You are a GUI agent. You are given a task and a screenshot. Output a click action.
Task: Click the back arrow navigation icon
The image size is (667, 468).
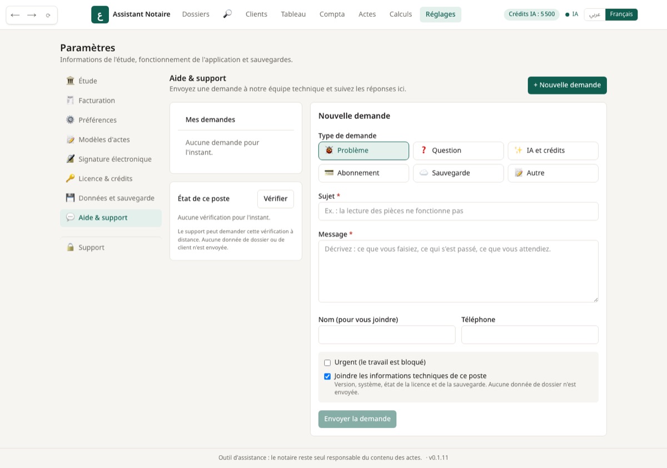(15, 15)
